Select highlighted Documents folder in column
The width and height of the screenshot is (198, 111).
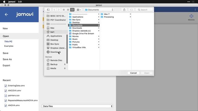84,25
